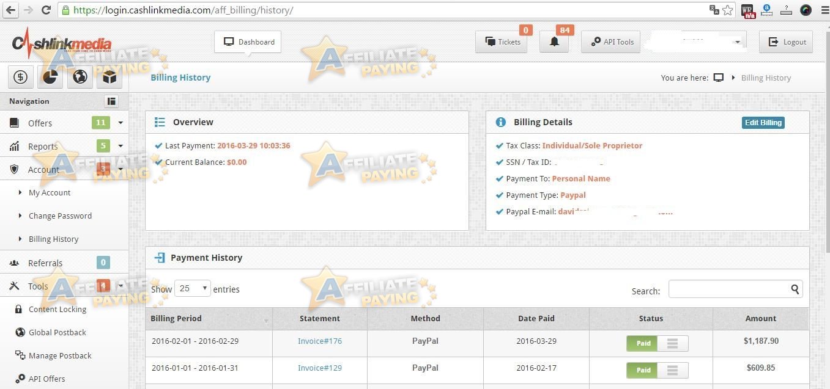The width and height of the screenshot is (830, 389).
Task: Click Paid status for Invoice#176
Action: 642,343
